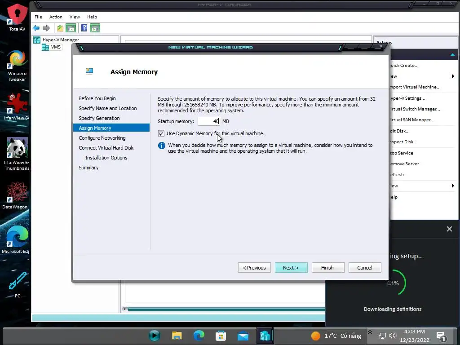Open the IrfanView 64 desktop icon

pos(17,106)
